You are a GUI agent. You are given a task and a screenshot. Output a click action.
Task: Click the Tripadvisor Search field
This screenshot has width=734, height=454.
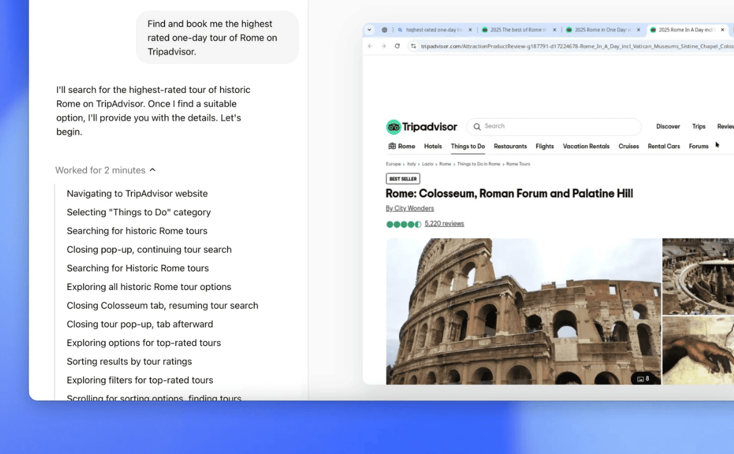(554, 126)
